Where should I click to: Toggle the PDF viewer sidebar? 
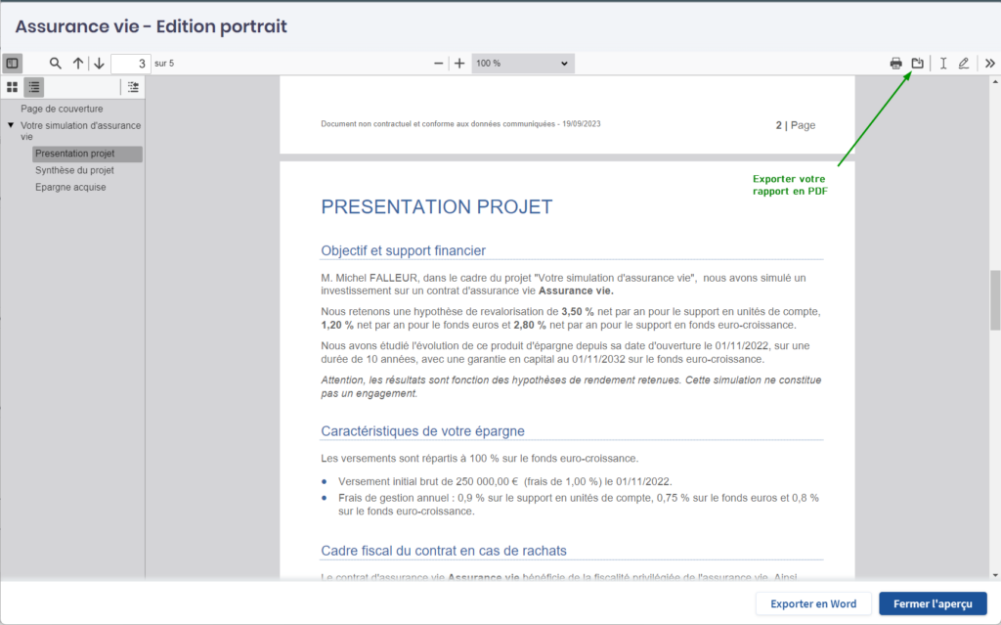(13, 64)
